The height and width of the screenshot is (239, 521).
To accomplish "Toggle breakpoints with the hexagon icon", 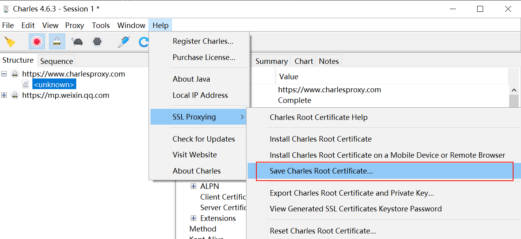I will coord(97,41).
